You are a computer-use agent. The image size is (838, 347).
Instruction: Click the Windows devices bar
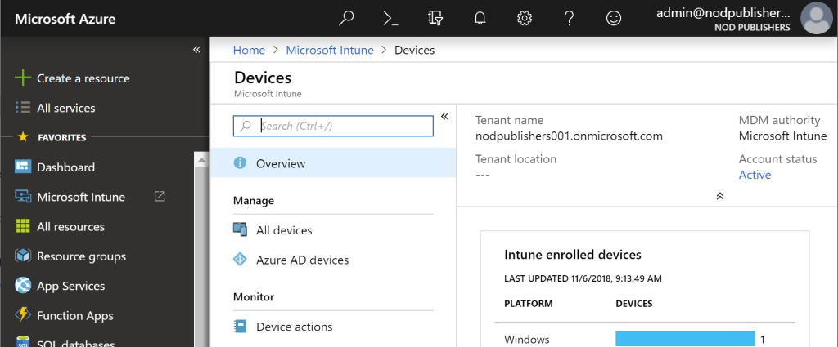pos(685,339)
